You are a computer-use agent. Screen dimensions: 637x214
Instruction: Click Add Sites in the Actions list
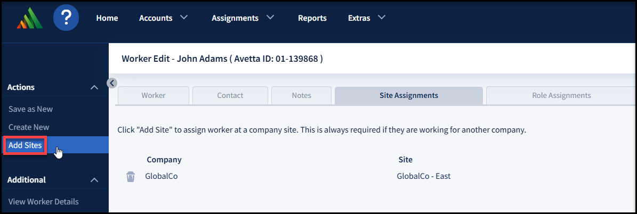pyautogui.click(x=25, y=145)
